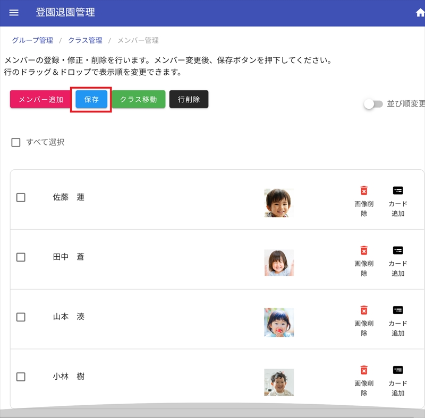Add card for 田中 蒼
This screenshot has width=425, height=418.
pos(398,250)
